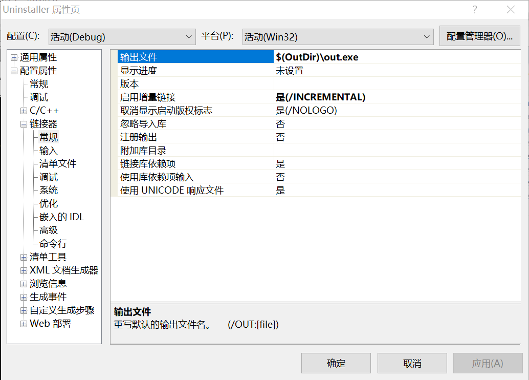Select 命令行 under 链接器

(x=53, y=244)
